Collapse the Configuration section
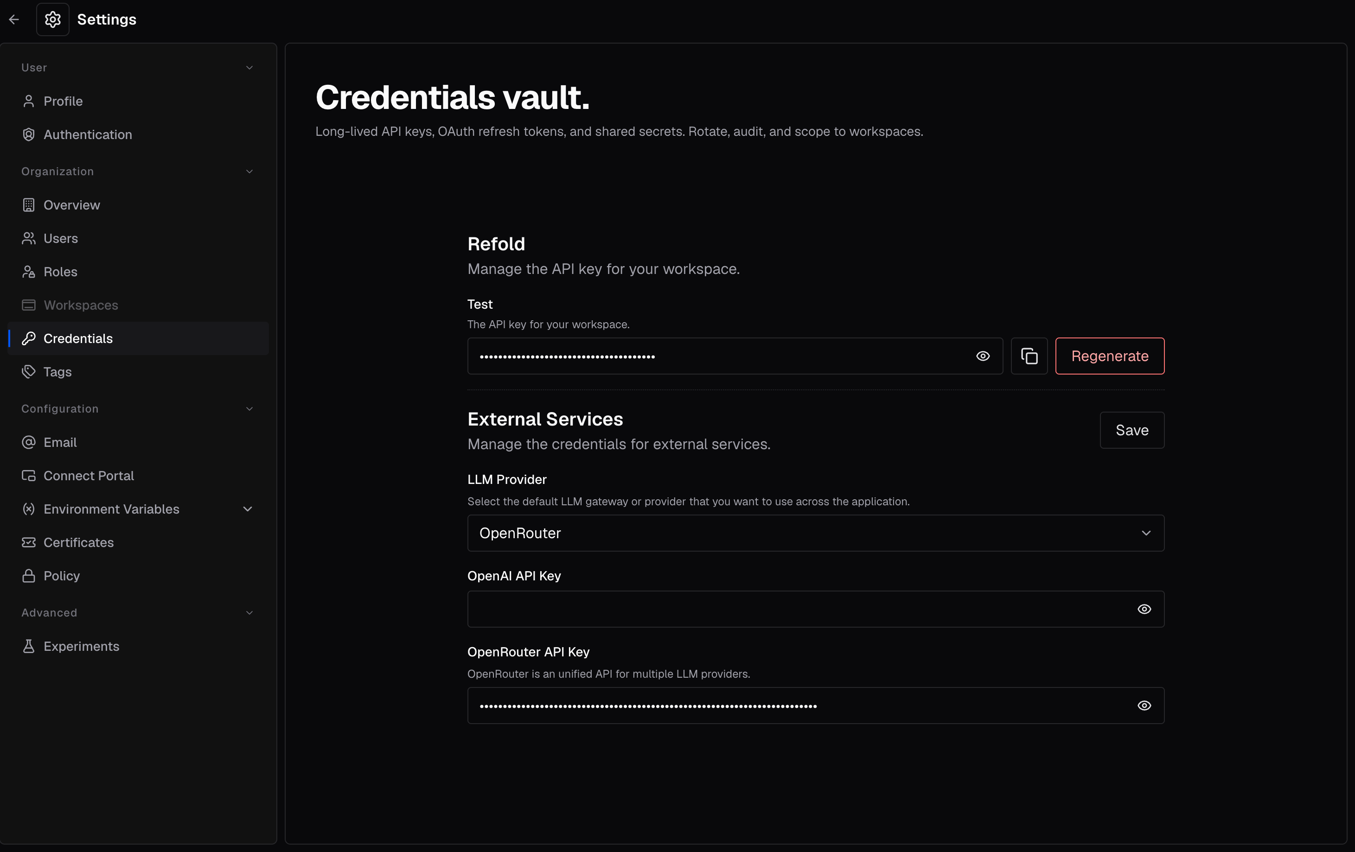The image size is (1355, 852). tap(249, 409)
